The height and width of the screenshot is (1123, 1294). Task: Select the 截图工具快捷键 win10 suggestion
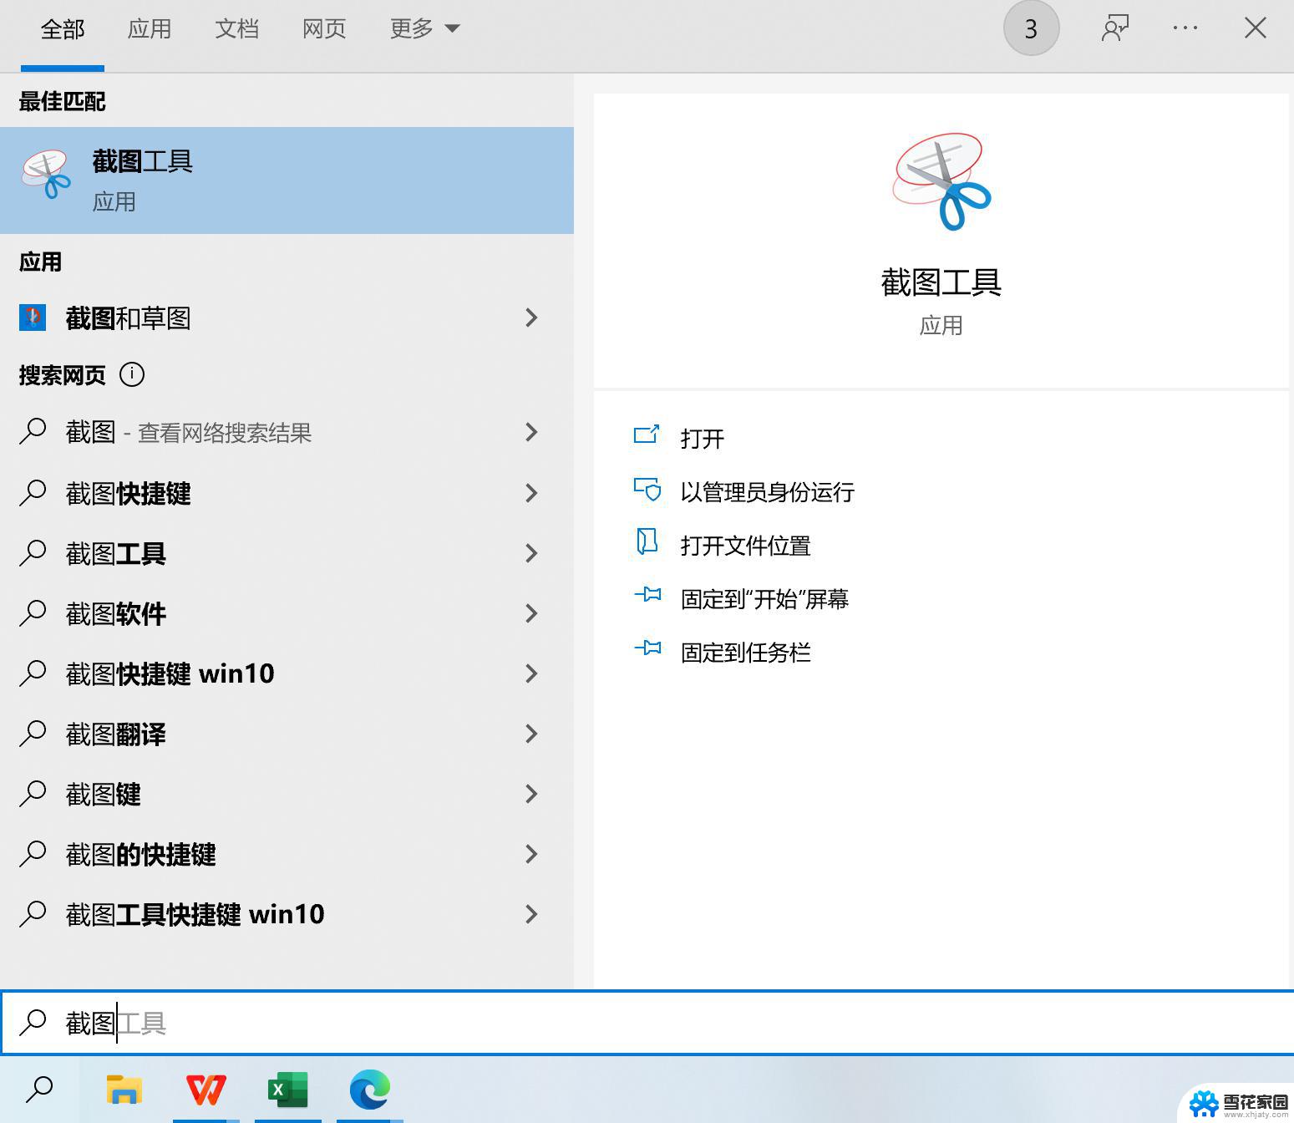pos(287,914)
